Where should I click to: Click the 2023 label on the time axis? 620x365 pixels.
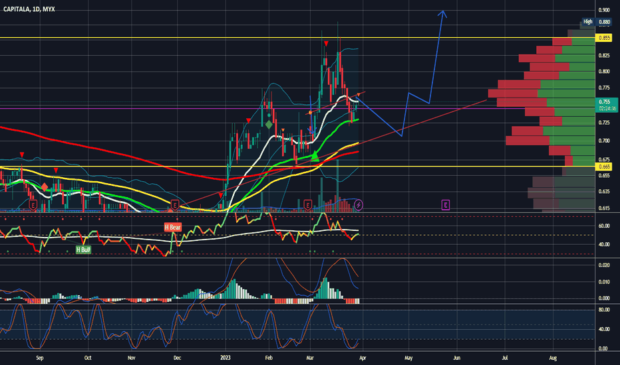point(225,358)
